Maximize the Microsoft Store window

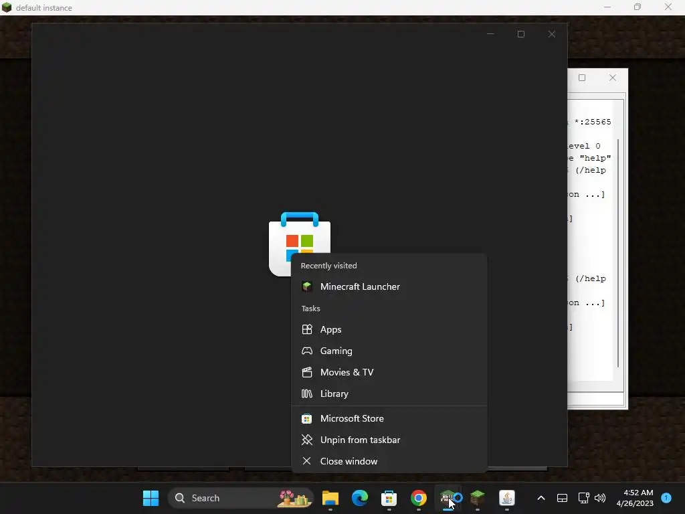pyautogui.click(x=520, y=34)
